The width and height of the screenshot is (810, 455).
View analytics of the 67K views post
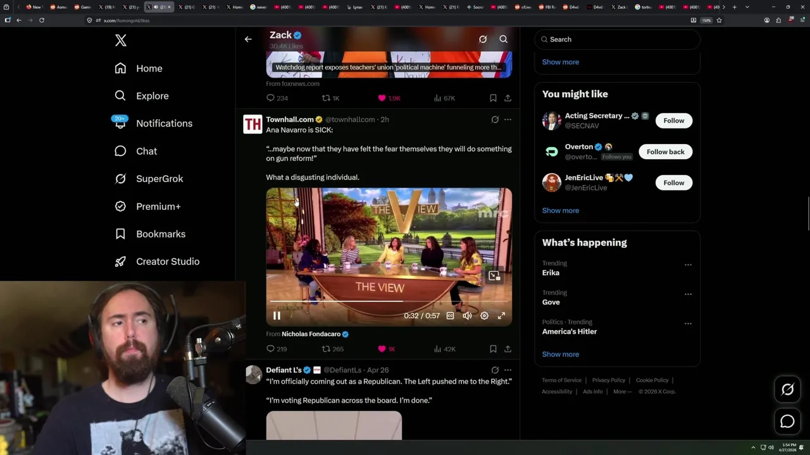point(444,98)
